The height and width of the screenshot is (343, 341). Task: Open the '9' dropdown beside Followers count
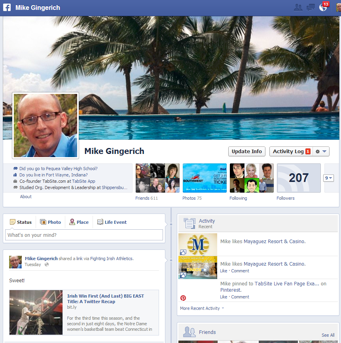(x=328, y=178)
